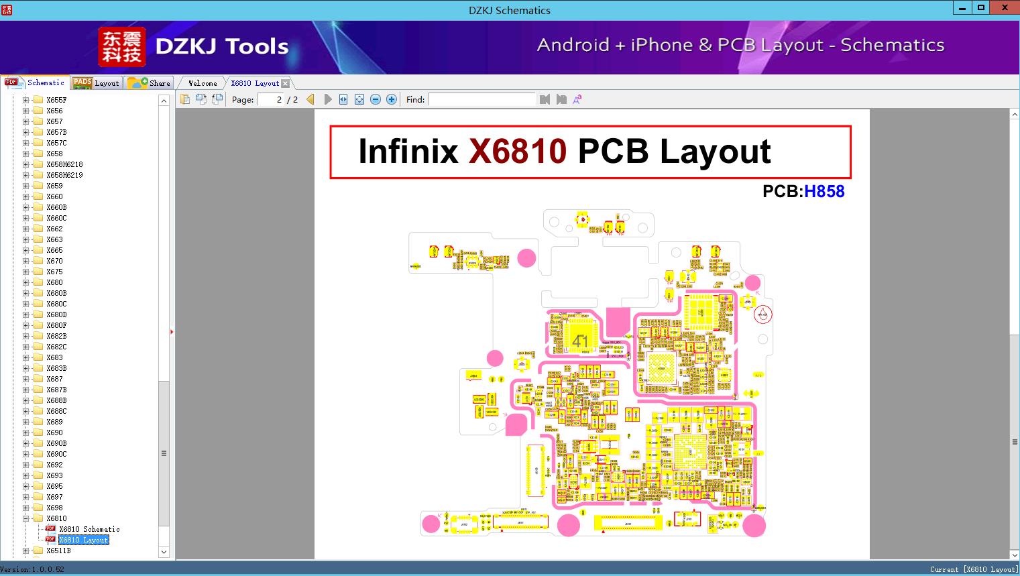
Task: Fit whole page in view icon
Action: [x=359, y=99]
